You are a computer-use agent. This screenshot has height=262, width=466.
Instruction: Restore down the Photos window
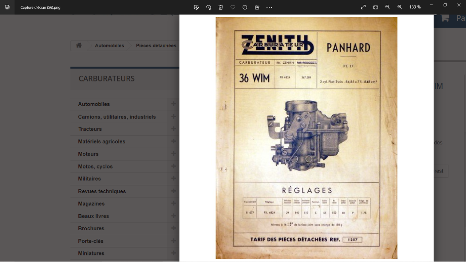pos(445,5)
